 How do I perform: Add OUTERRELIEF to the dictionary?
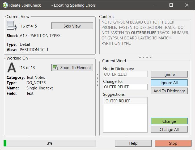coord(169,91)
